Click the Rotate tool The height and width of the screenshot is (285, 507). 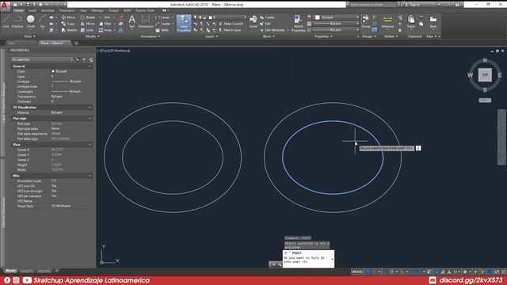[x=88, y=17]
